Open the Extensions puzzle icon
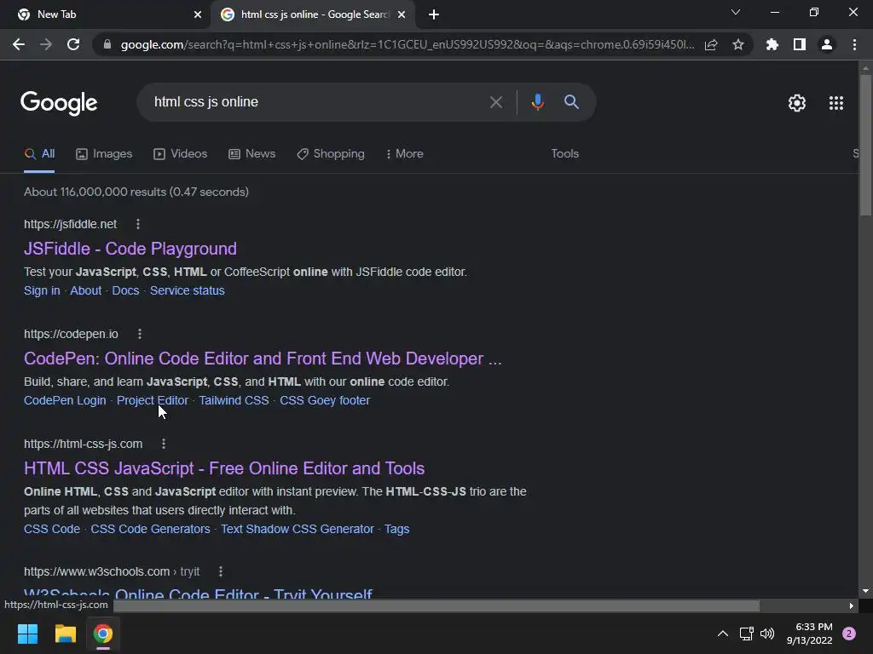Viewport: 873px width, 654px height. point(772,44)
